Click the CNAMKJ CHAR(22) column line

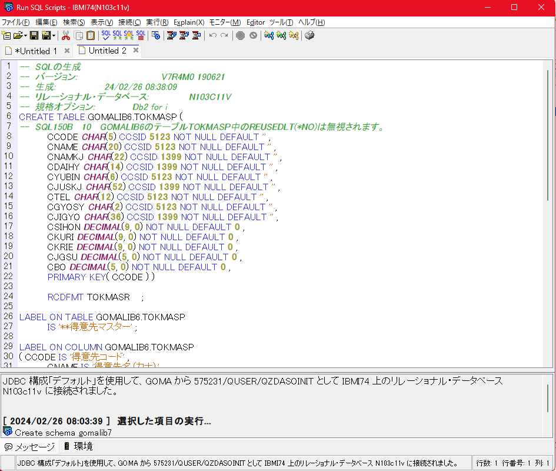pyautogui.click(x=164, y=157)
